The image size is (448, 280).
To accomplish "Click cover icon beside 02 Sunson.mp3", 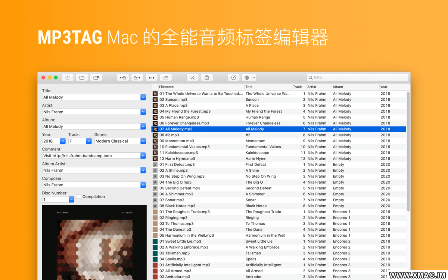I will point(155,100).
